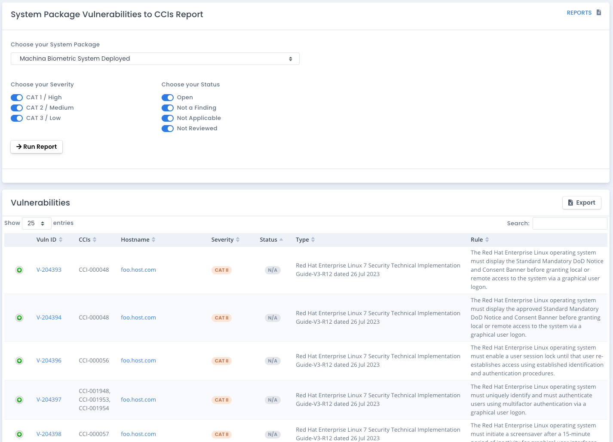The height and width of the screenshot is (442, 613).
Task: Toggle Not Reviewed status switch
Action: tap(168, 129)
